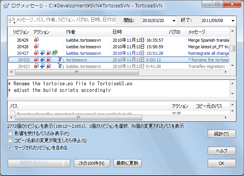Sort by the パス column header
The width and height of the screenshot is (244, 176).
89,106
